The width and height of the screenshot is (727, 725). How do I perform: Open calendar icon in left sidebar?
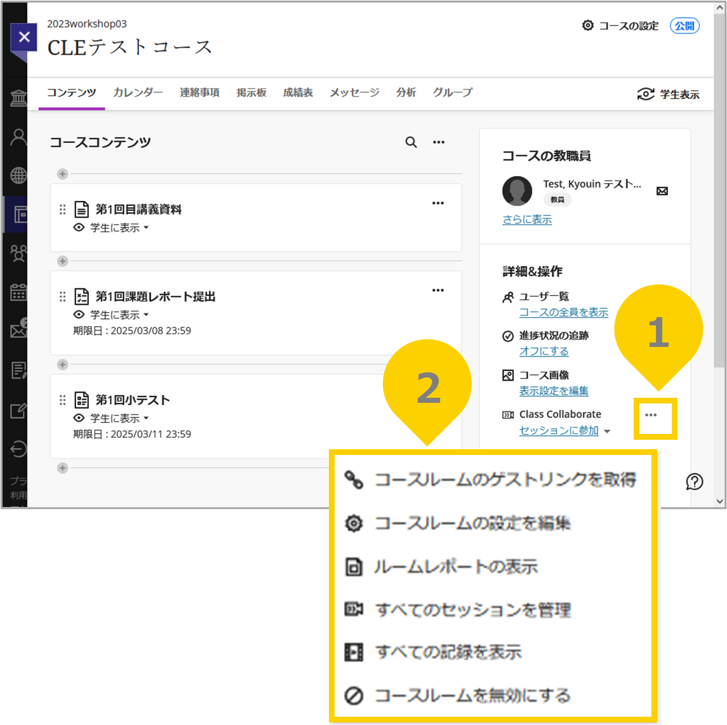click(x=18, y=292)
